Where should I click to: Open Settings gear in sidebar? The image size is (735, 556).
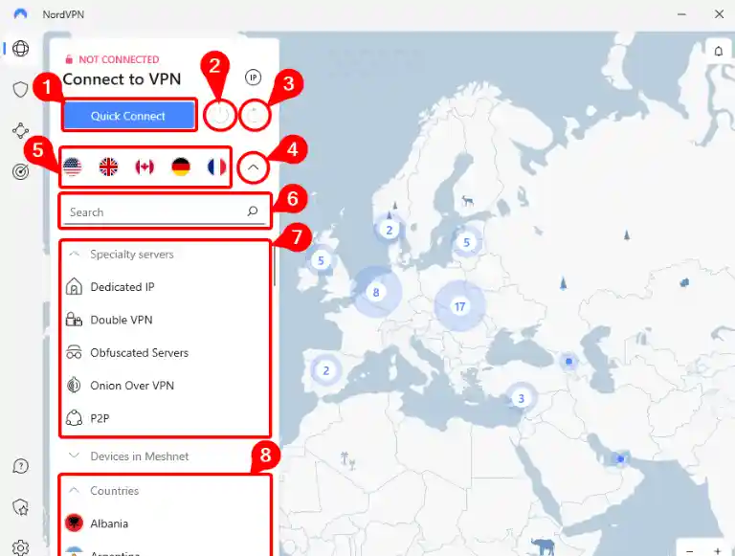[x=21, y=547]
